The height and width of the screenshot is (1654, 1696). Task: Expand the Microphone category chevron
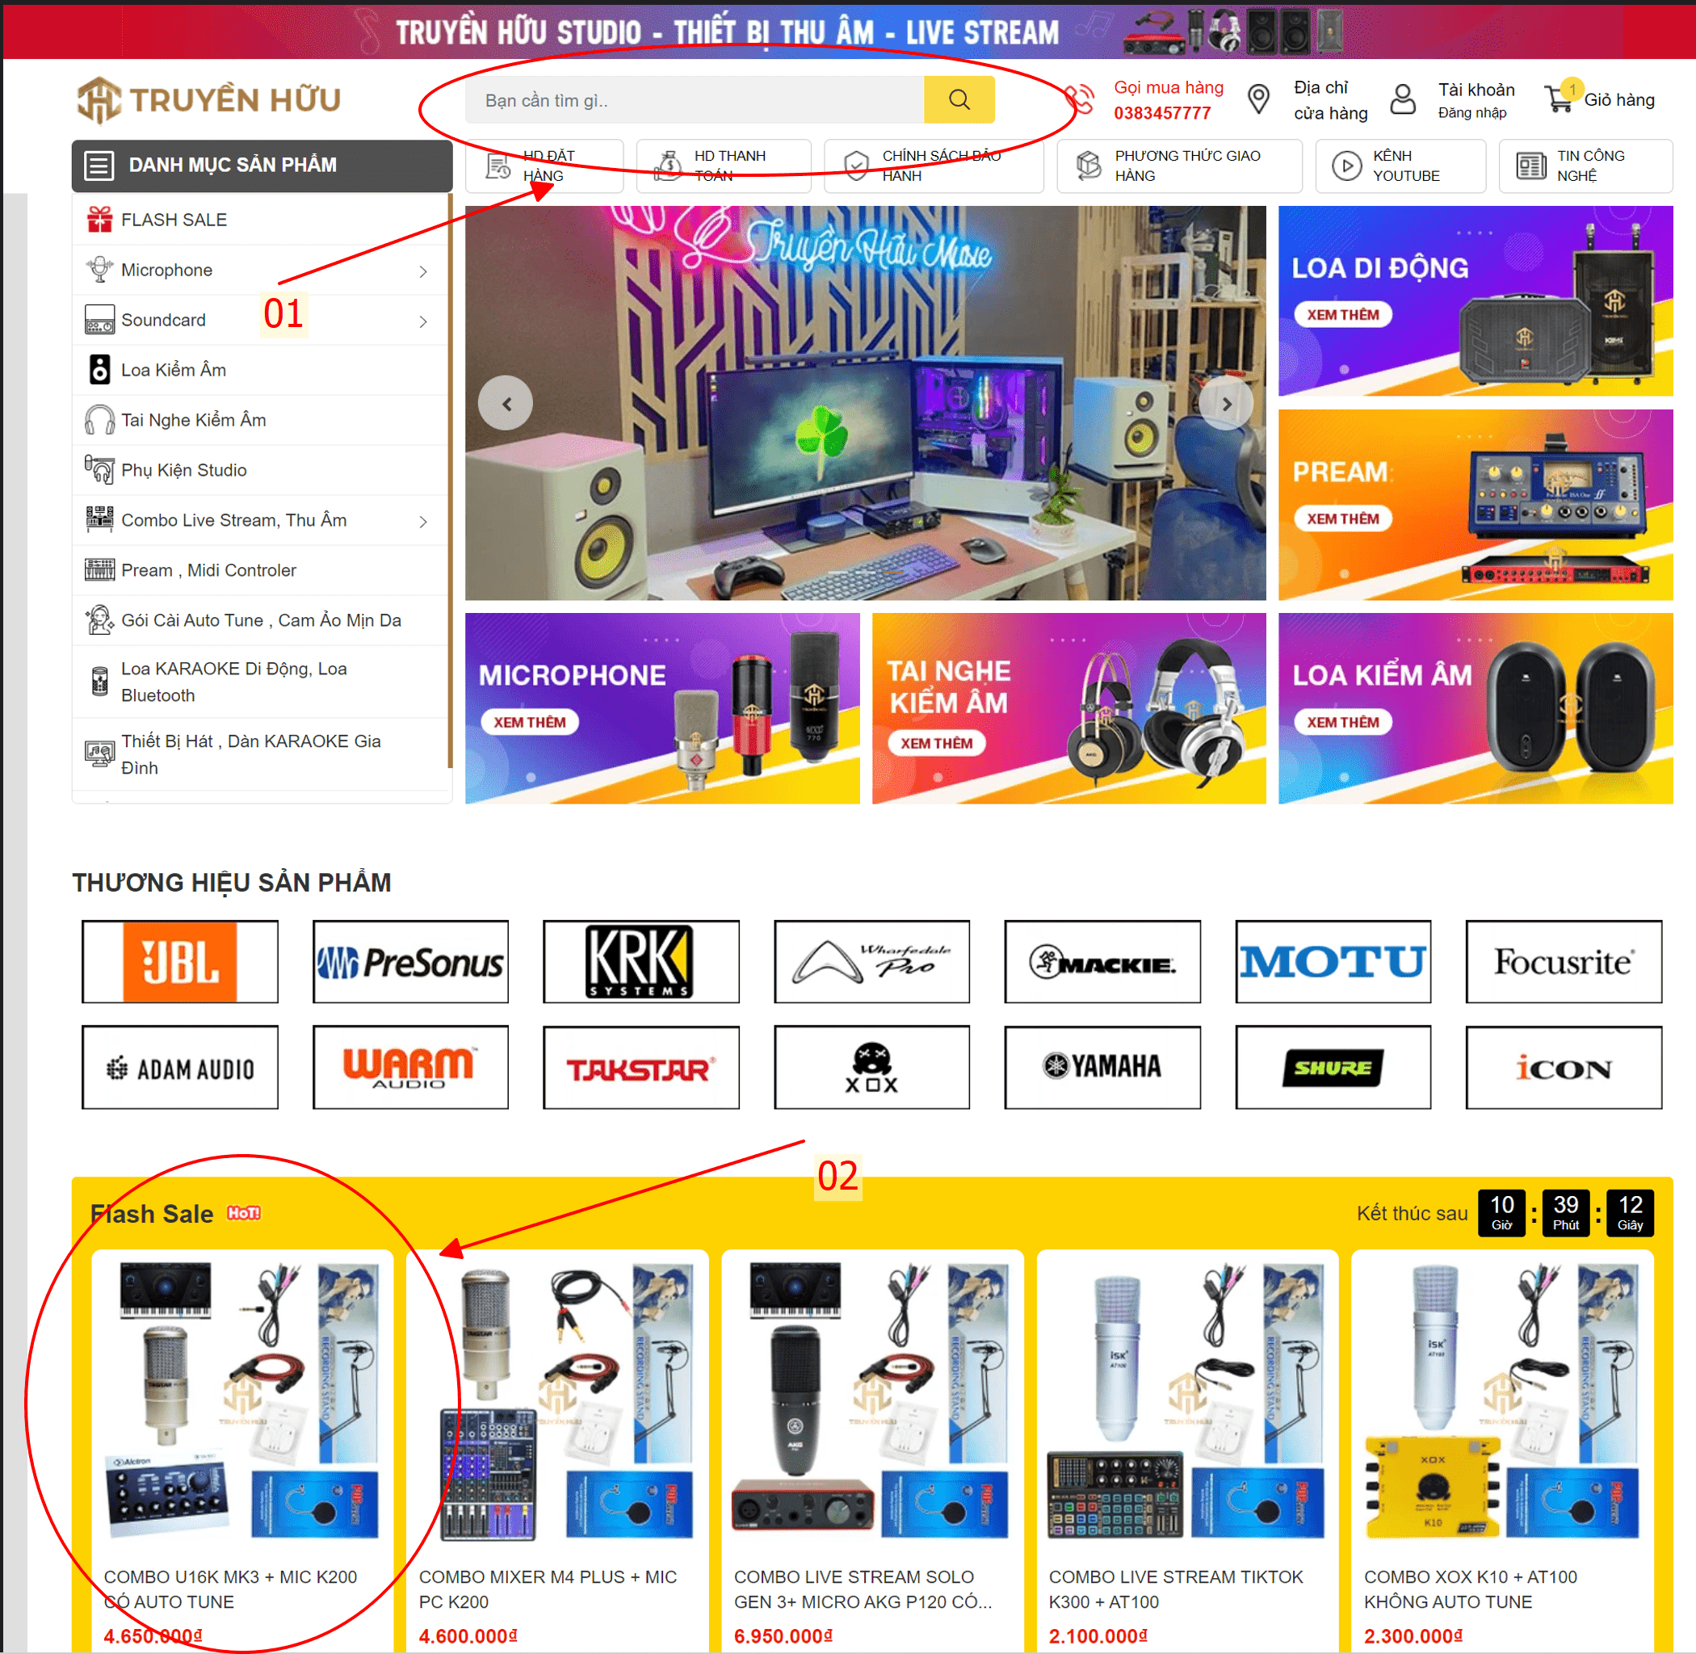(423, 272)
